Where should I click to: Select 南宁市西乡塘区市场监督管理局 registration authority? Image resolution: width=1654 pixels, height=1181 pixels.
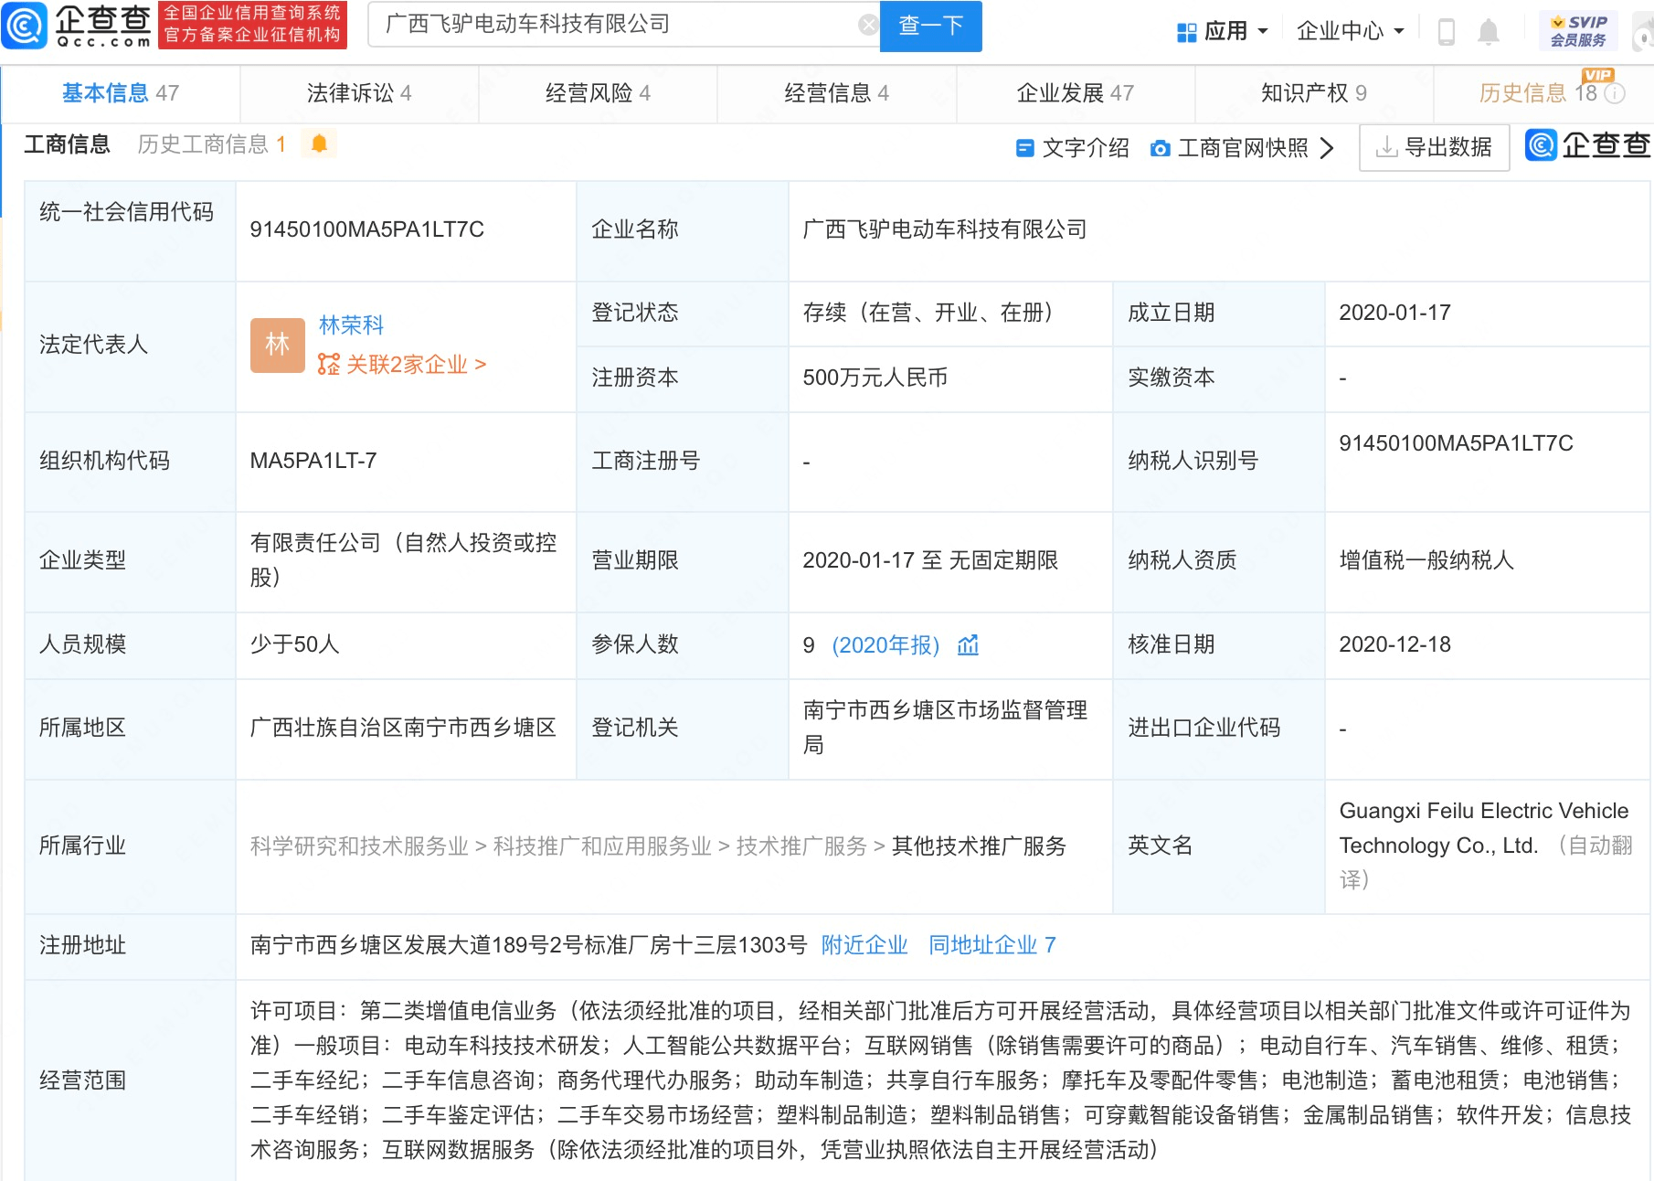point(945,728)
